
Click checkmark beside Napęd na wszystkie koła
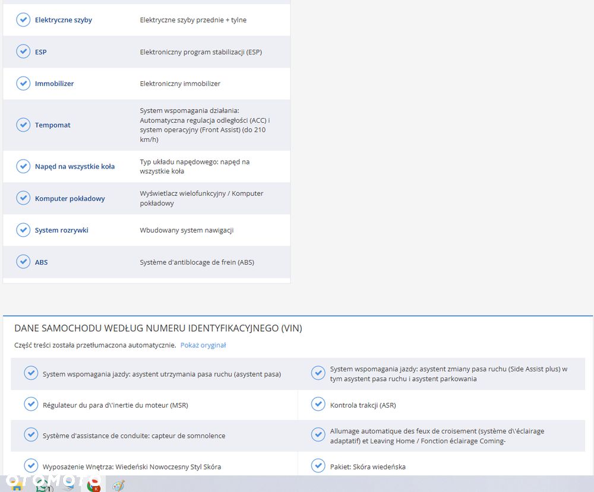23,166
